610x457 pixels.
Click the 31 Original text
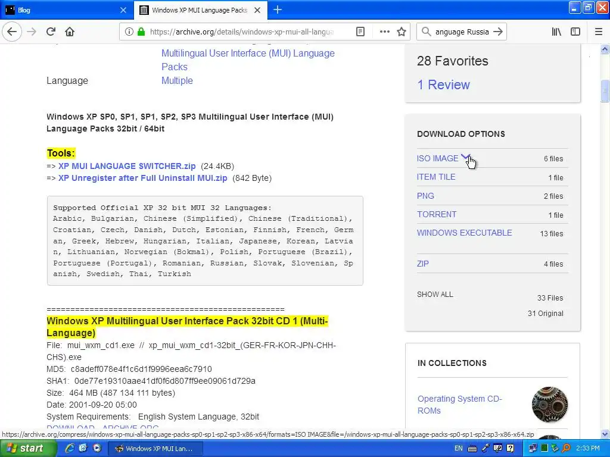(546, 314)
